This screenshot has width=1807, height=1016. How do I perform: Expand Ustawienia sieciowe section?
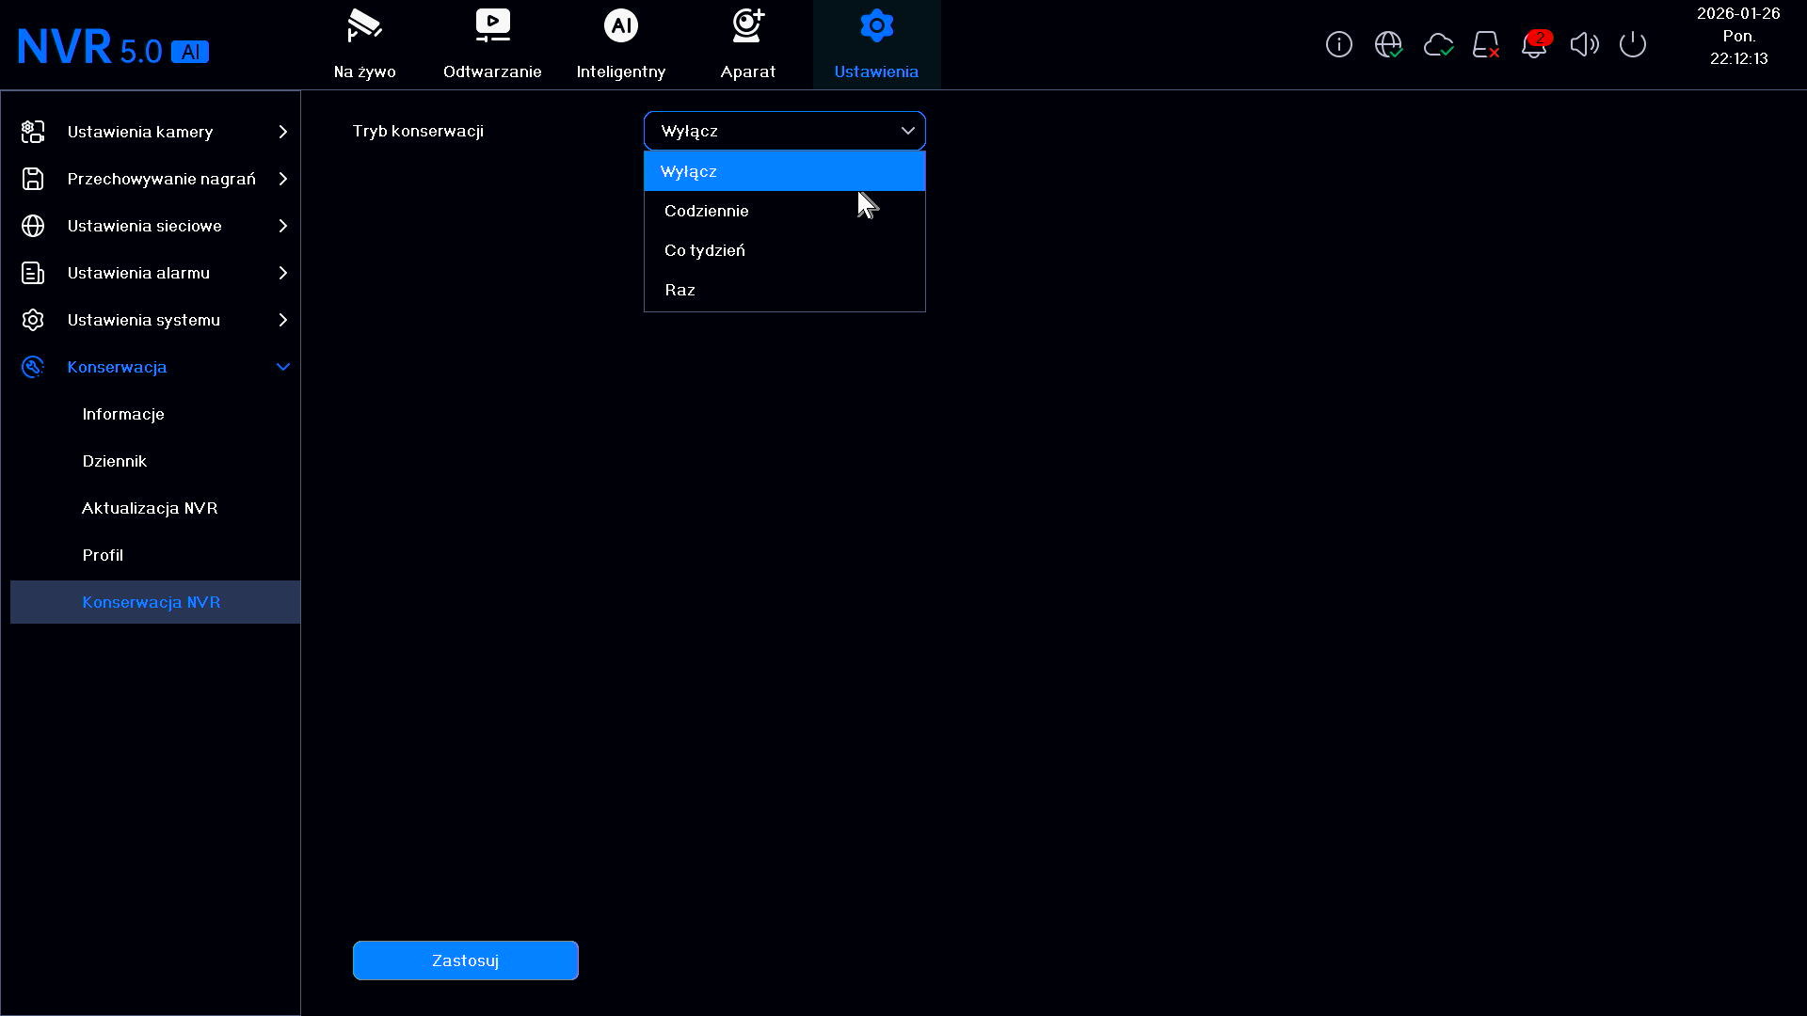tap(155, 226)
